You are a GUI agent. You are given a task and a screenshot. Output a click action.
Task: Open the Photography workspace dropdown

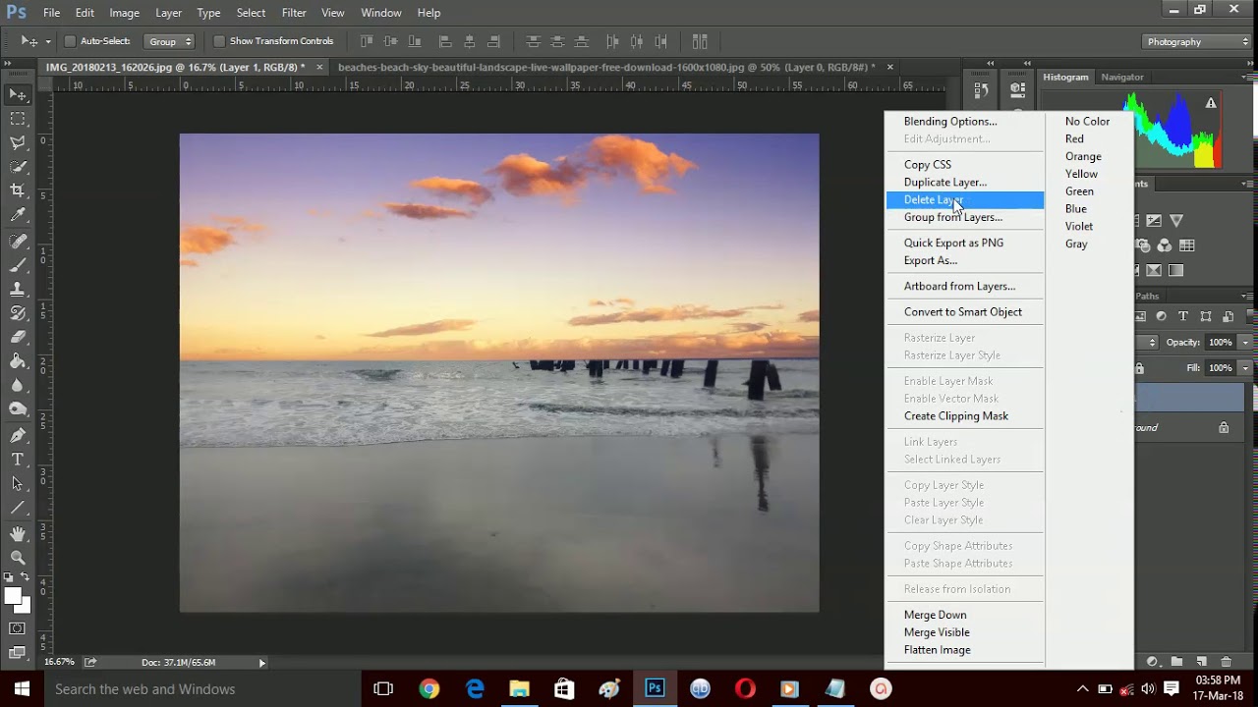1197,41
